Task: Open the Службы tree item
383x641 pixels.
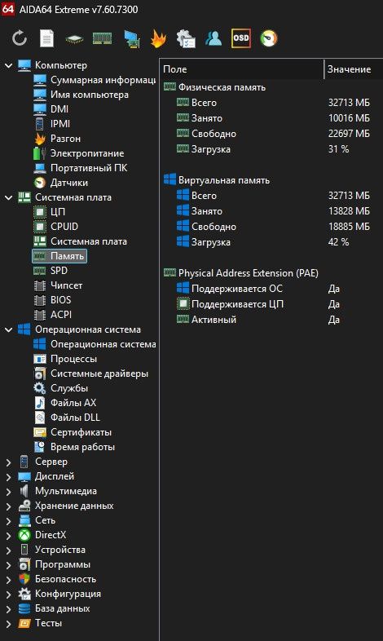Action: (x=61, y=388)
